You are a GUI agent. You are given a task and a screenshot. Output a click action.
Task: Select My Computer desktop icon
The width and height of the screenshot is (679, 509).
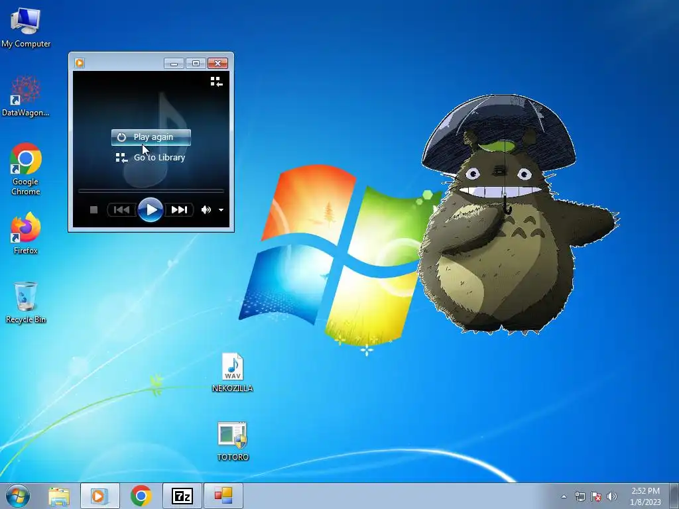tap(26, 28)
